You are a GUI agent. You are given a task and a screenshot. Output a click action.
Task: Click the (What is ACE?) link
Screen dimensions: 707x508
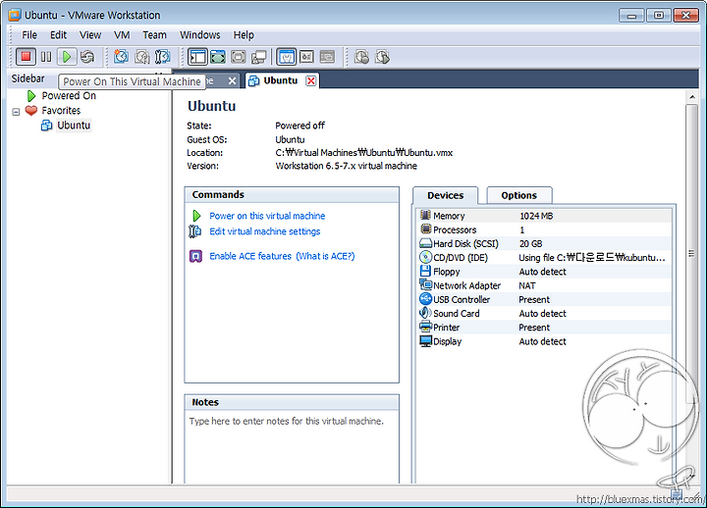coord(325,256)
